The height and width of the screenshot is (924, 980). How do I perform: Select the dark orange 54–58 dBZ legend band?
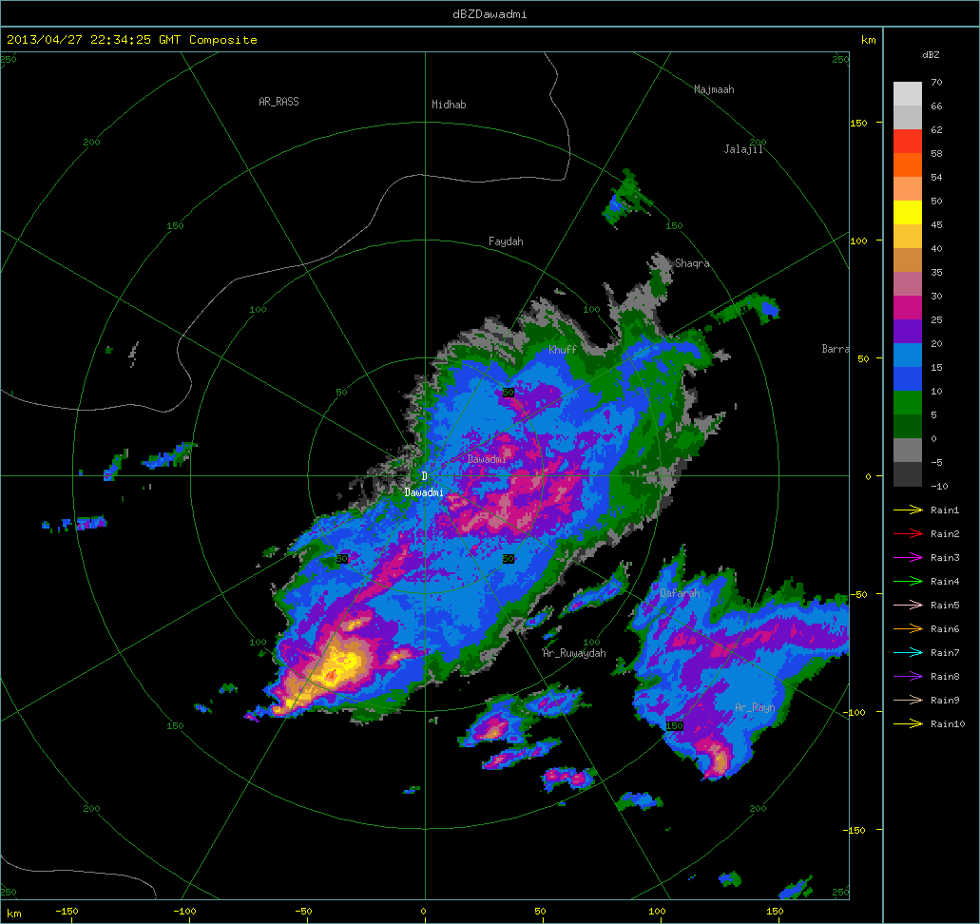[908, 165]
